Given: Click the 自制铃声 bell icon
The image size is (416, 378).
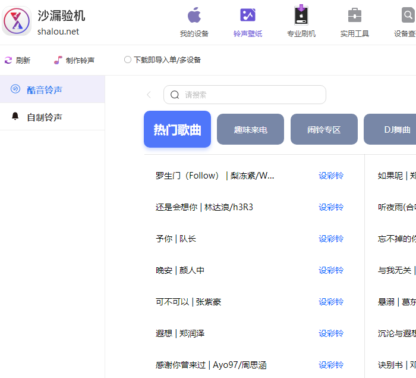Looking at the screenshot, I should [x=15, y=116].
